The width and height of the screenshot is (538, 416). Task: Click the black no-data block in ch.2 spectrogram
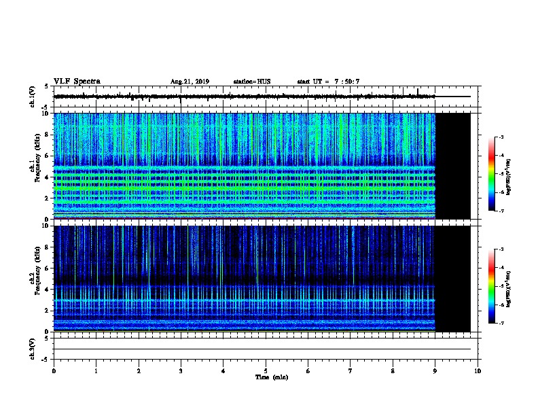[x=452, y=279]
